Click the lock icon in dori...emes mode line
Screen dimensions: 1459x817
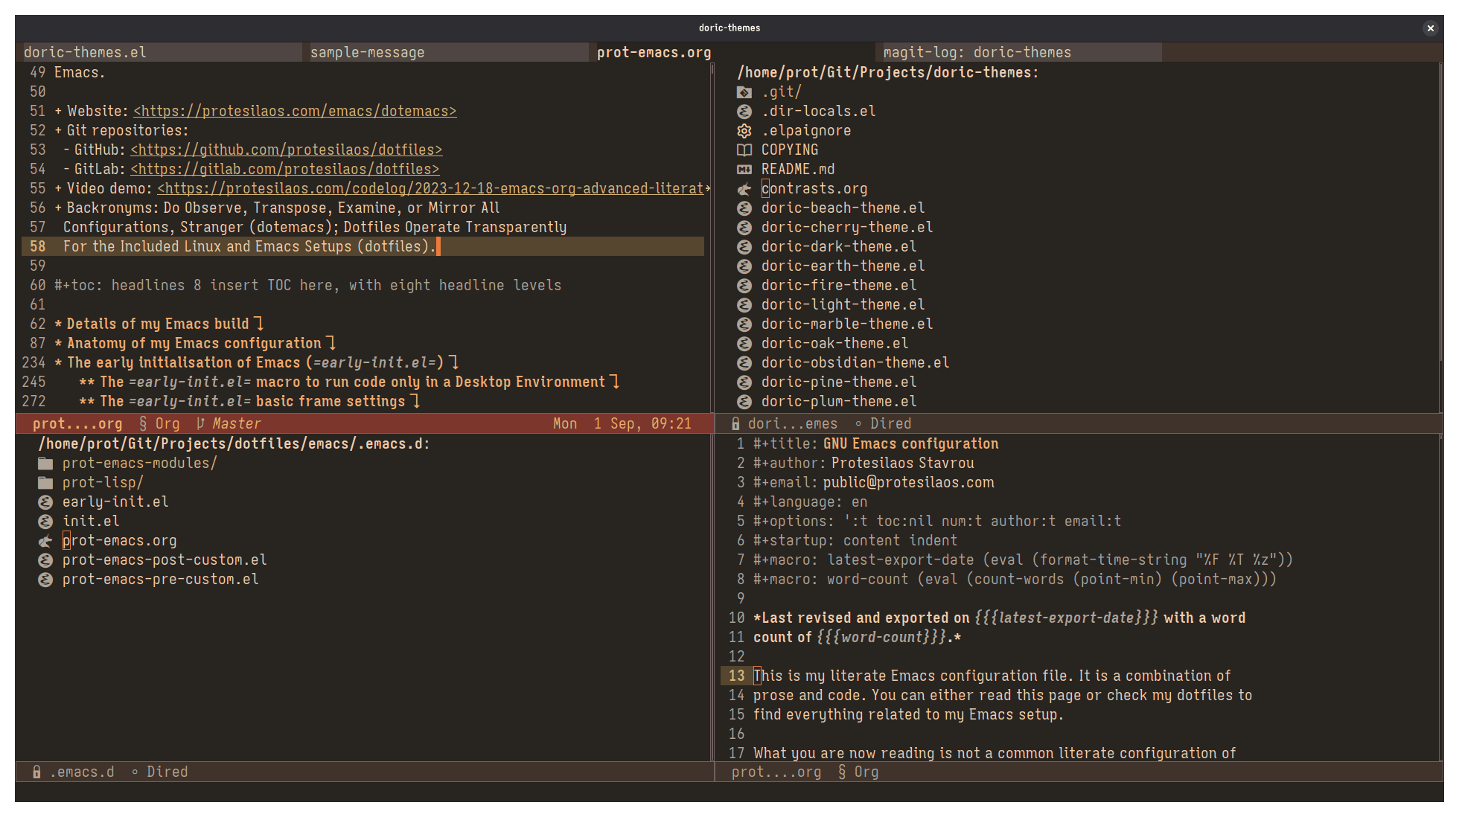[x=735, y=424]
